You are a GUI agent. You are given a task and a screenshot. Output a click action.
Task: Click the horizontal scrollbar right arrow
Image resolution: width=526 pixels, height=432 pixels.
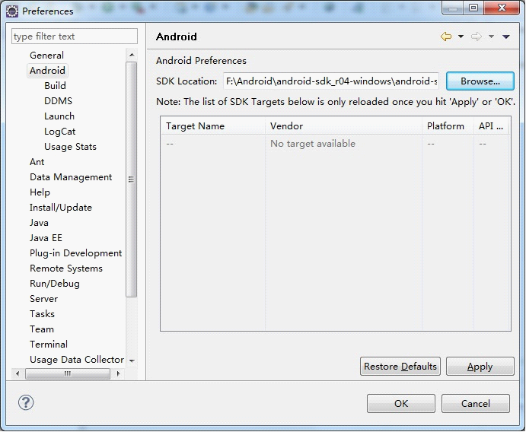pos(119,373)
